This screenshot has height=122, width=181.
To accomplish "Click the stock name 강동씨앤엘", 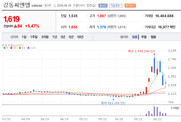I will [x=17, y=5].
